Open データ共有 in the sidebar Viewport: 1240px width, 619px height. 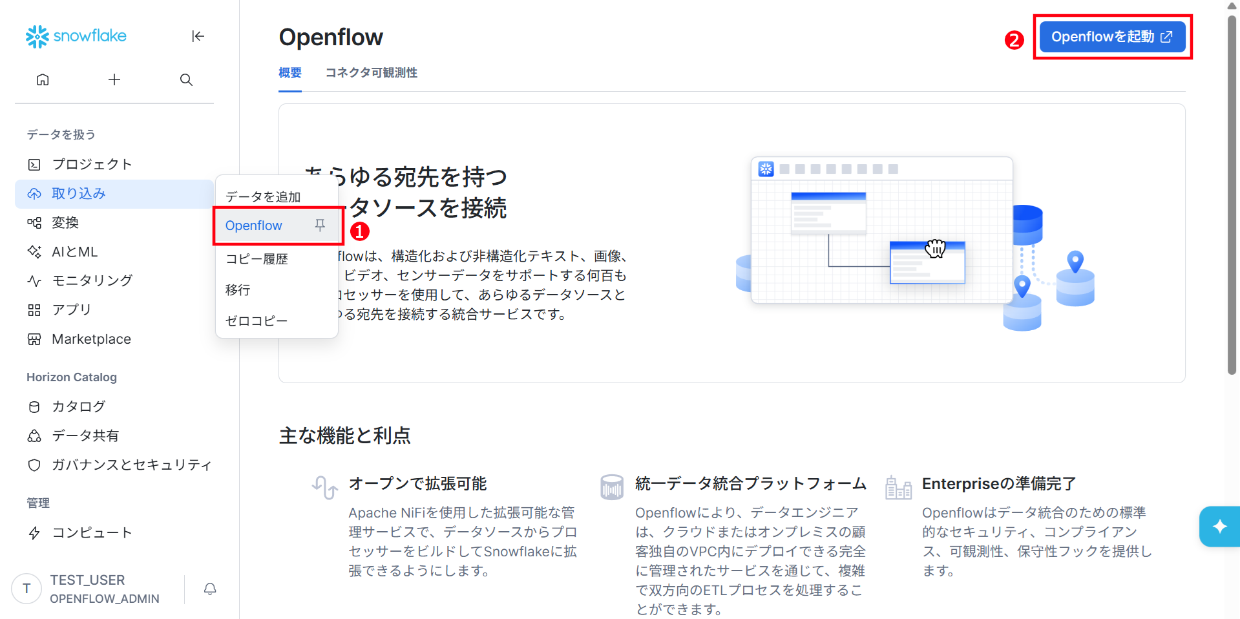click(x=114, y=436)
